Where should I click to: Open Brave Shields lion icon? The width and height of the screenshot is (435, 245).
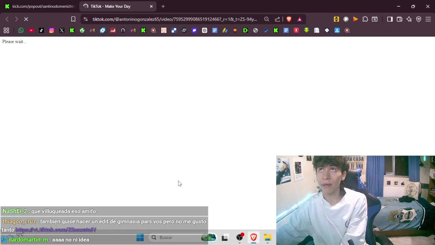click(x=289, y=19)
